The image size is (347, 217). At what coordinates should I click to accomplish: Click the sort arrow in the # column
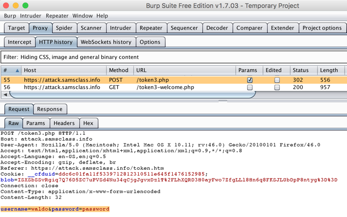[18, 70]
